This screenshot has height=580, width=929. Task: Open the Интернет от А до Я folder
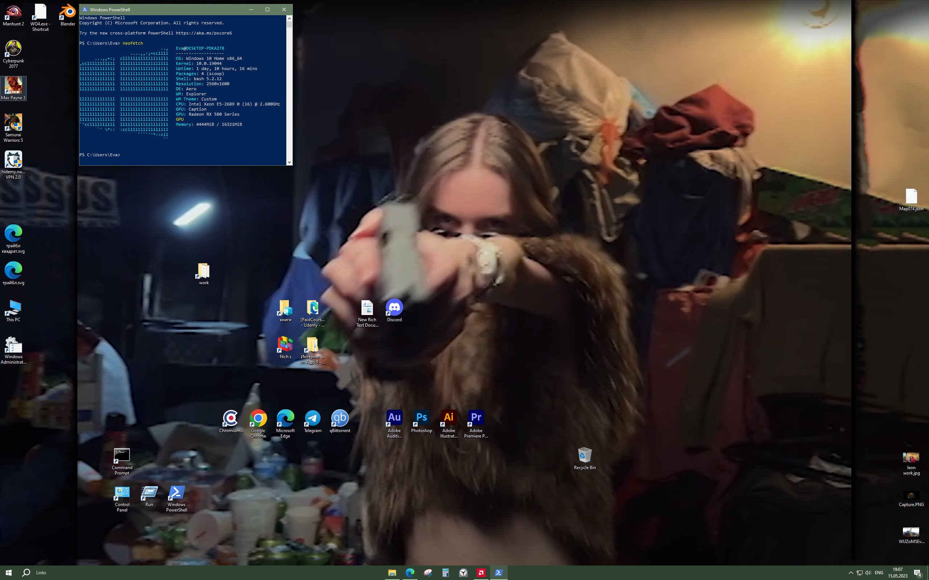(x=312, y=350)
